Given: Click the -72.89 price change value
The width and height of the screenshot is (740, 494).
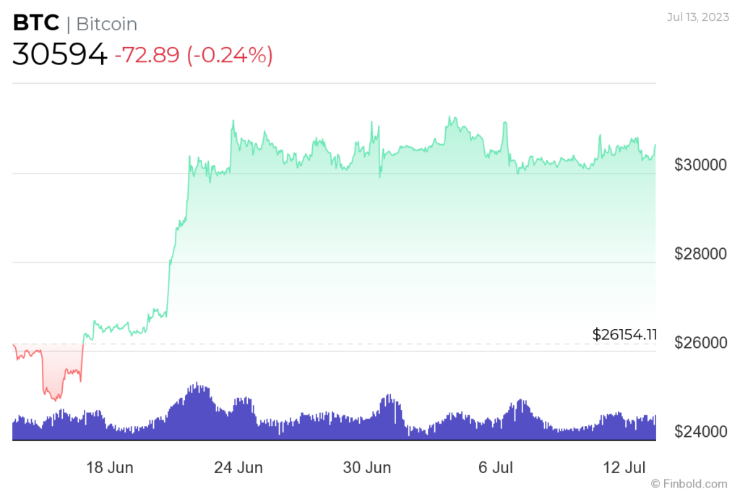Looking at the screenshot, I should pyautogui.click(x=147, y=55).
